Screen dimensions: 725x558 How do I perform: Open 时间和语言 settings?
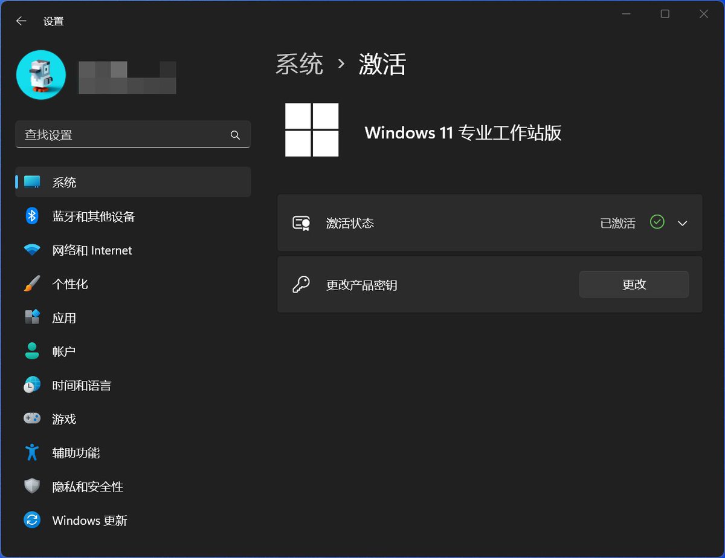(x=133, y=385)
